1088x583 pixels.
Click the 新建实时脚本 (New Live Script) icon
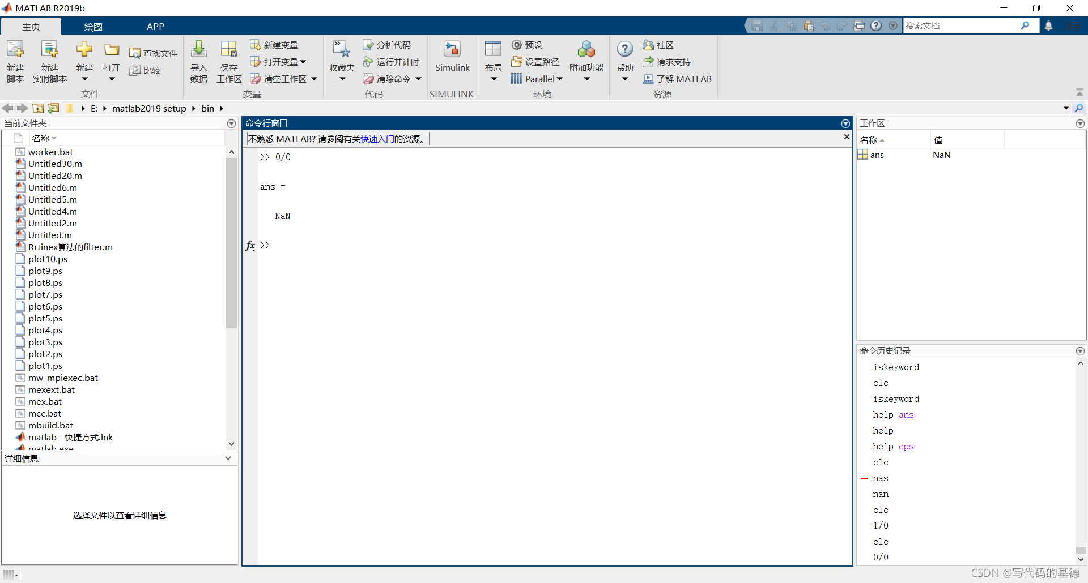point(50,50)
